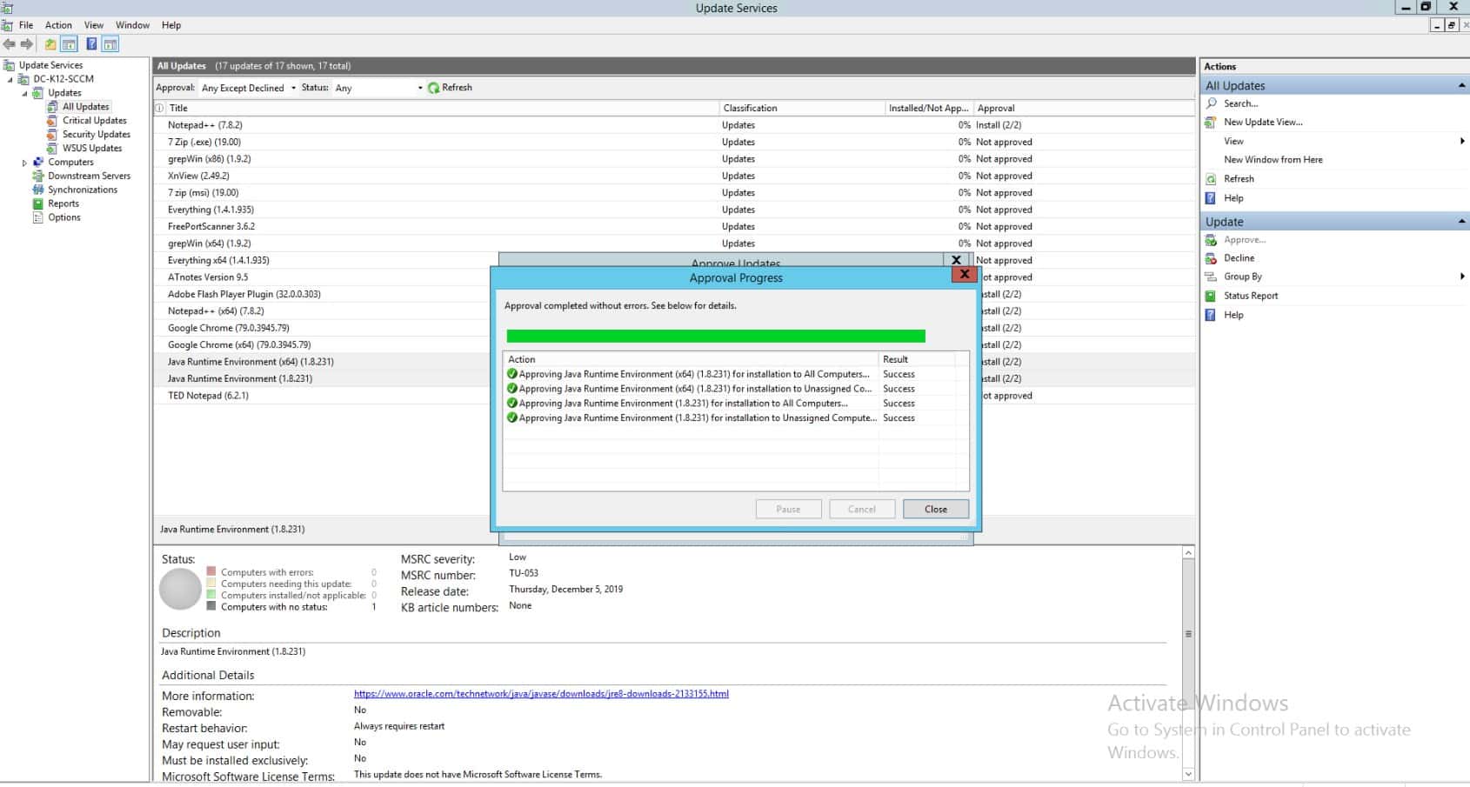Open the View menu

92,24
